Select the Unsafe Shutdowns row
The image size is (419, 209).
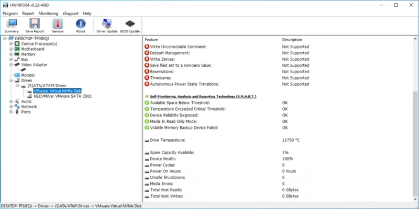click(x=278, y=178)
